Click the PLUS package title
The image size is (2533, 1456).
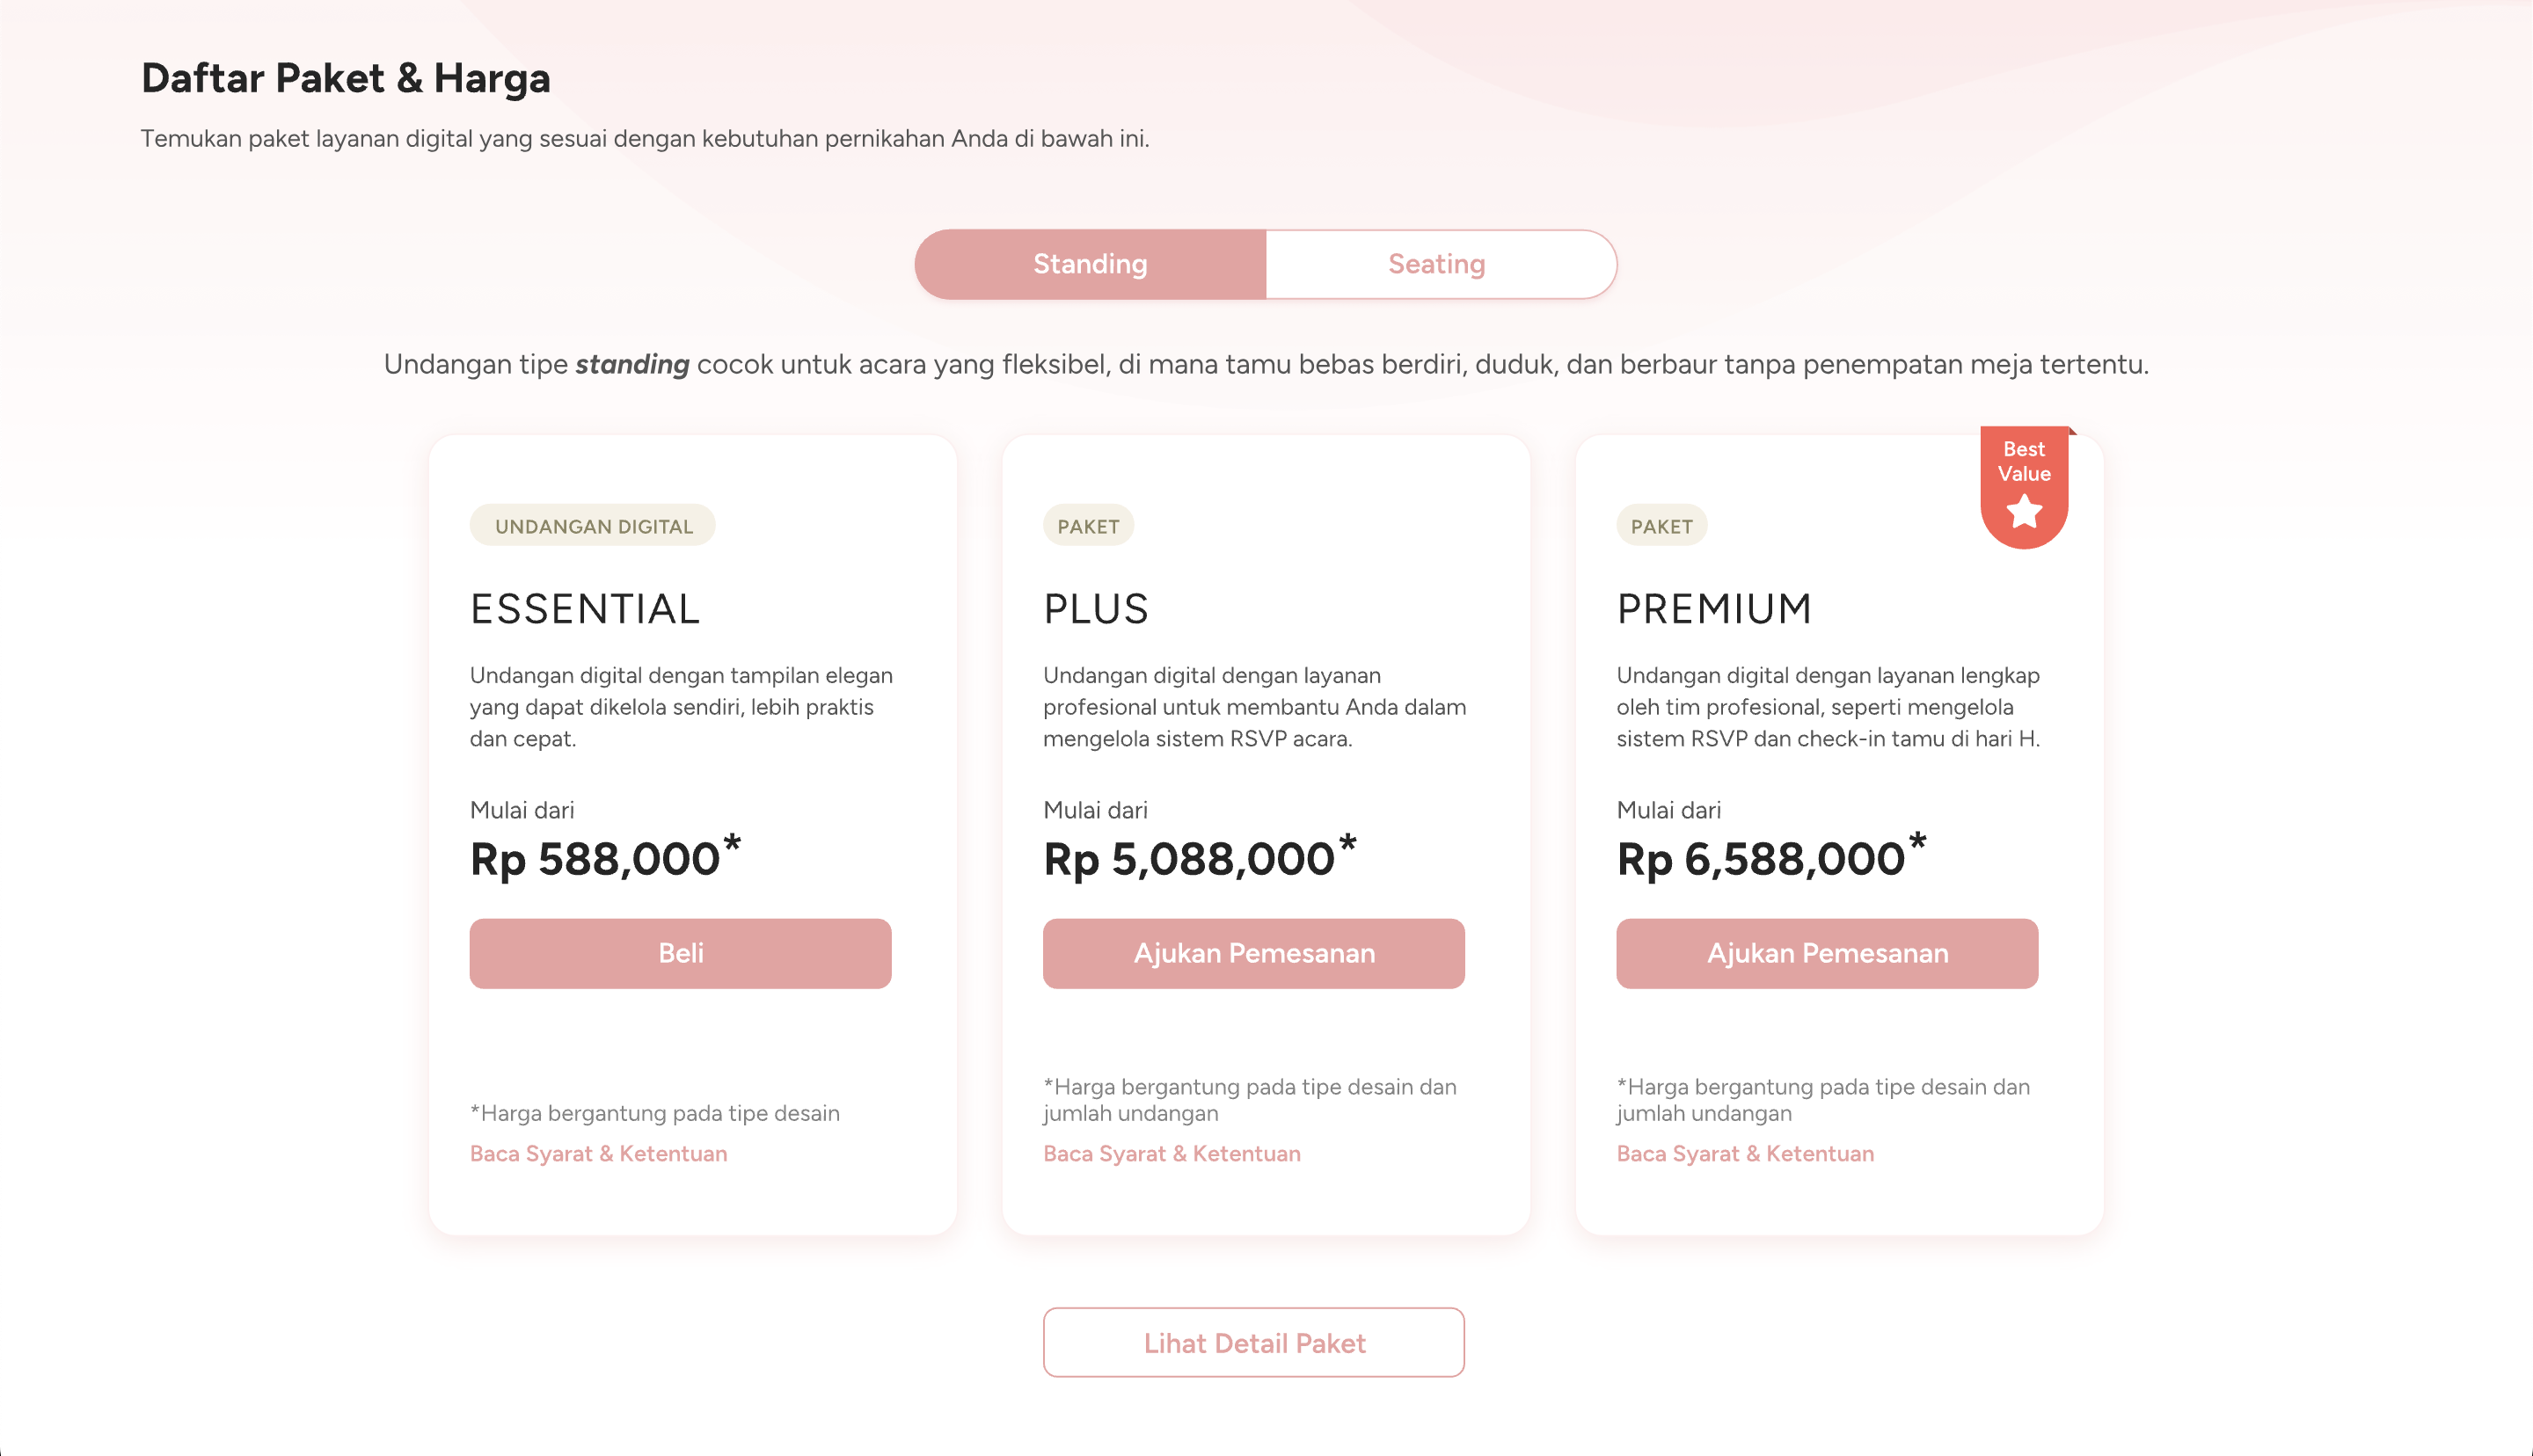click(1096, 609)
